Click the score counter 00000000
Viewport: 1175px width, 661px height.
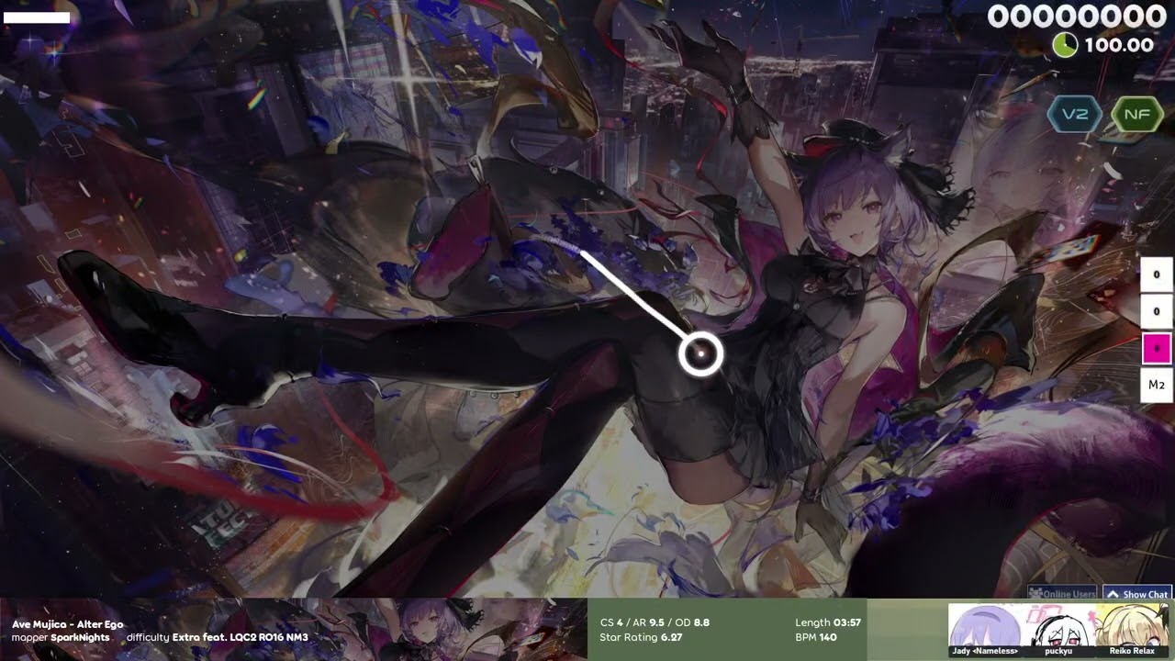(x=1077, y=17)
